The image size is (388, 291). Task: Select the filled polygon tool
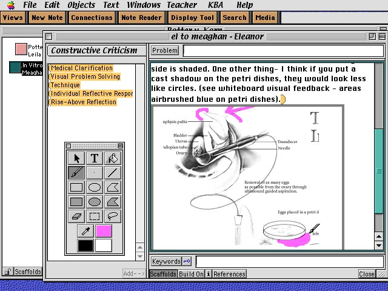pos(113,202)
